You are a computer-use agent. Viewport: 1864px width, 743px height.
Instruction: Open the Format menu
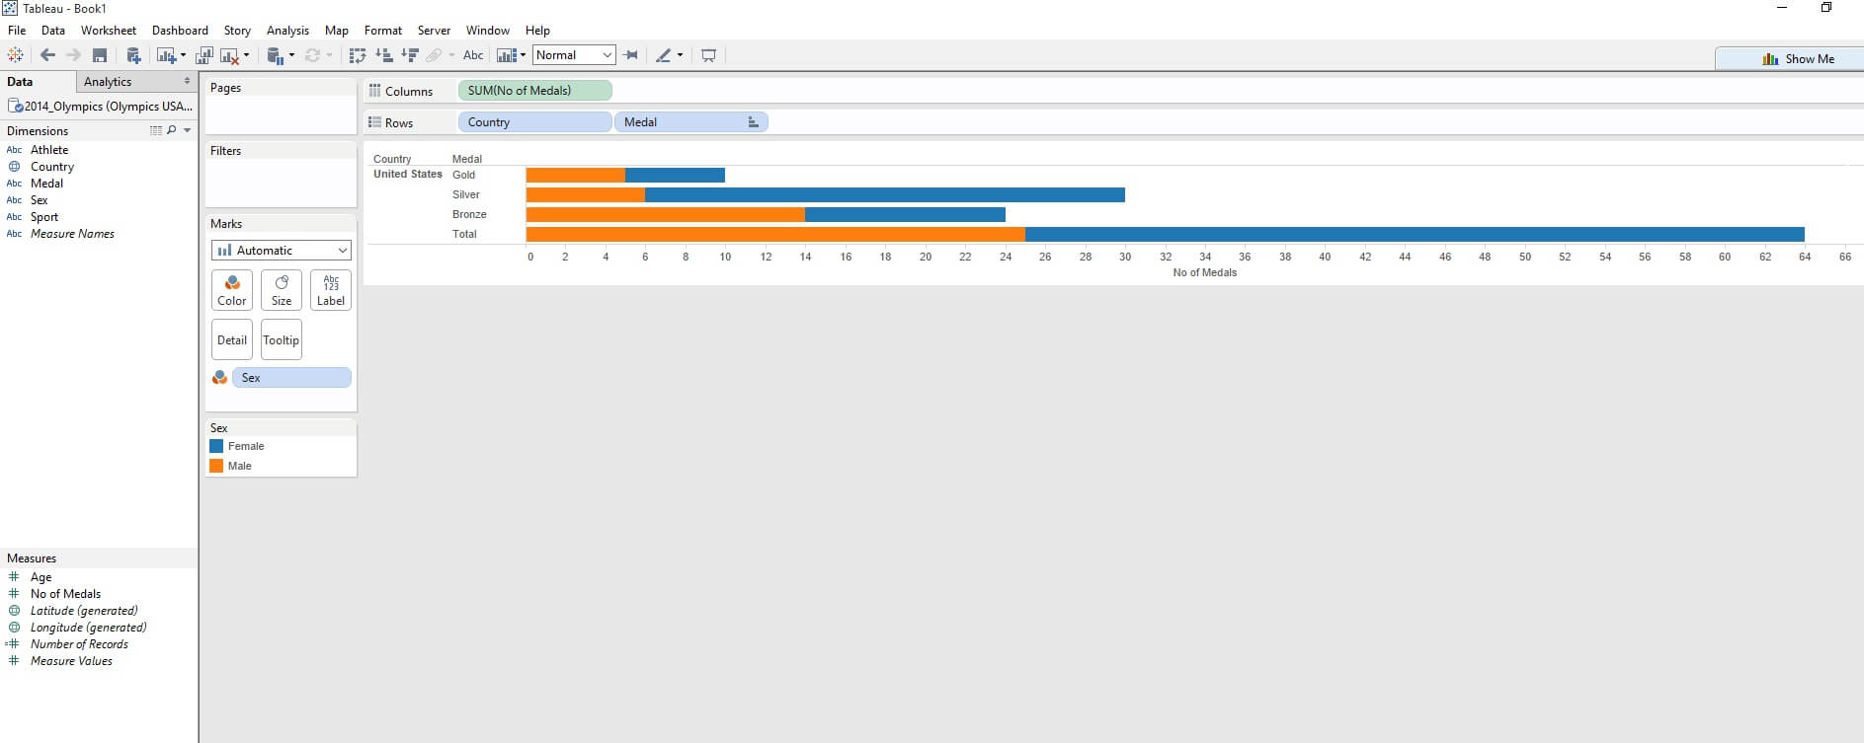pos(383,31)
